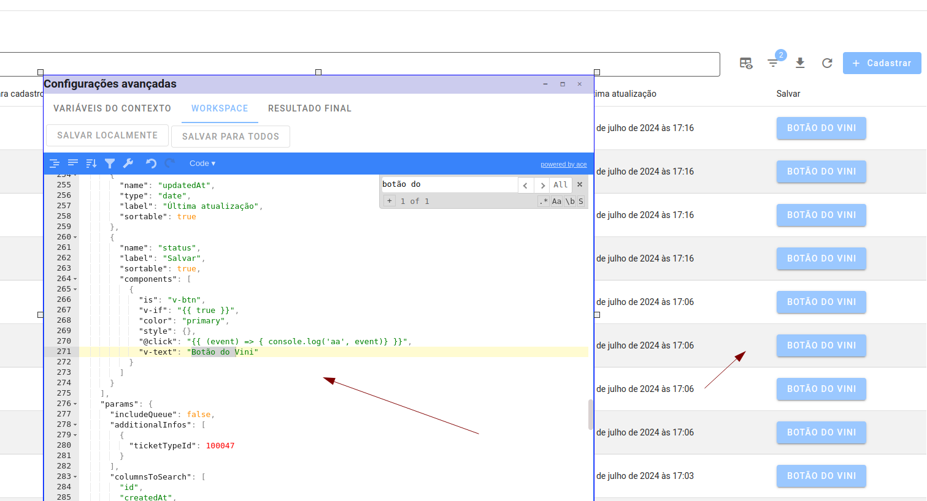Screen dimensions: 927x501
Task: Open the filter/transform funnel tool
Action: coord(110,163)
